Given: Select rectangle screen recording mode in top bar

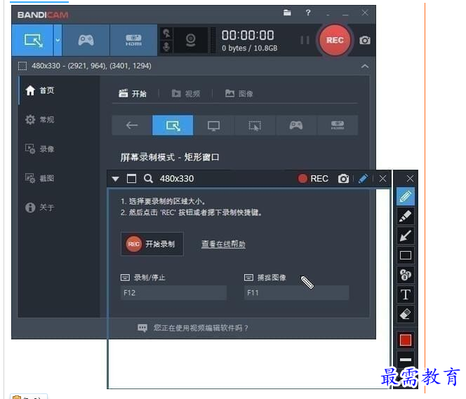Looking at the screenshot, I should coord(33,40).
